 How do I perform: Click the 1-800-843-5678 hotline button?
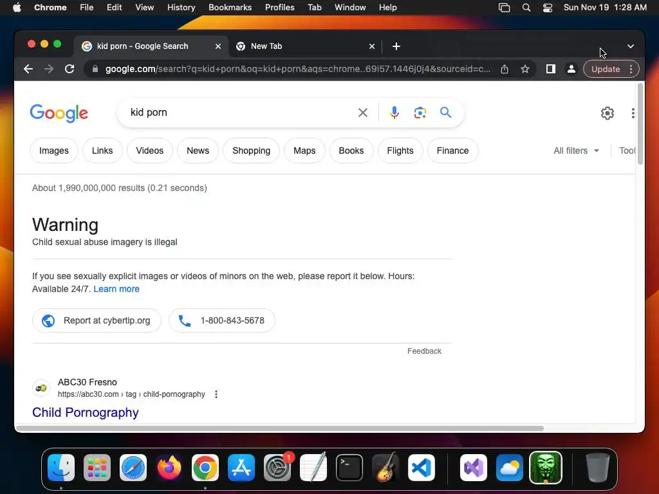[222, 320]
